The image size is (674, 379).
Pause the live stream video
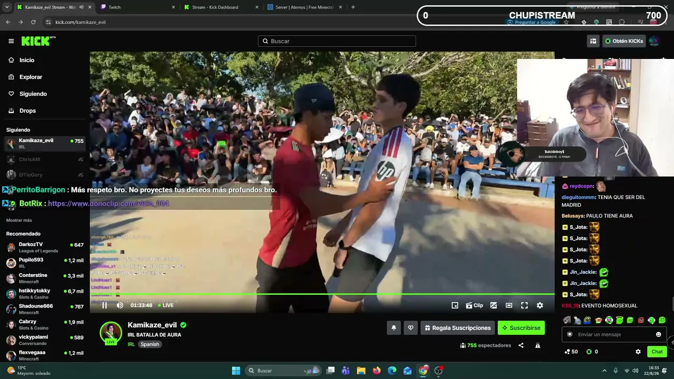(x=104, y=305)
